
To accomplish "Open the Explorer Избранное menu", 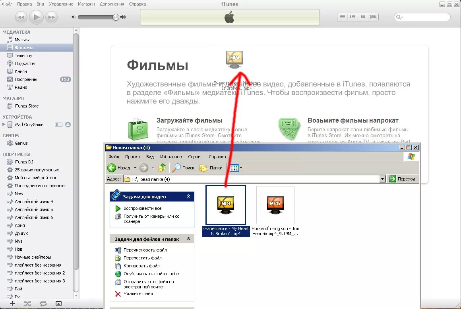I will (171, 157).
